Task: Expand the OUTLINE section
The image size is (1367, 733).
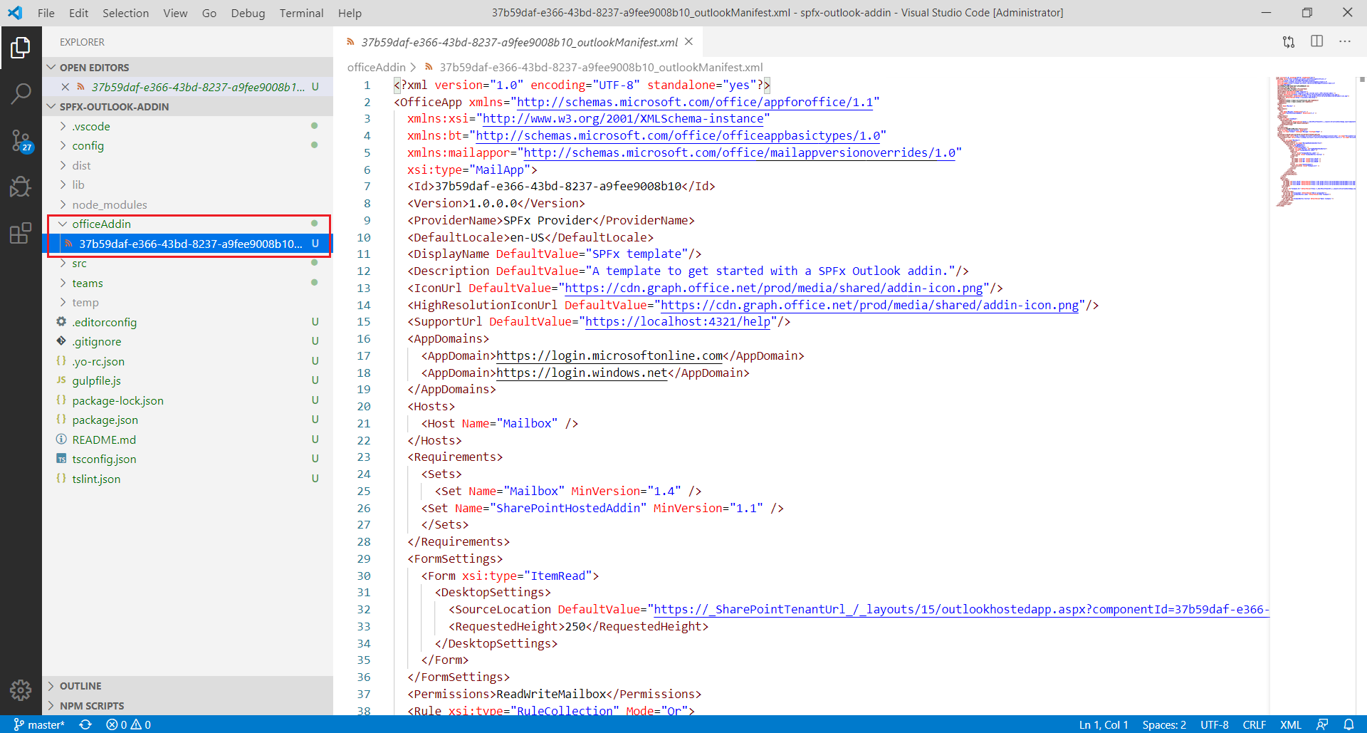Action: coord(80,686)
